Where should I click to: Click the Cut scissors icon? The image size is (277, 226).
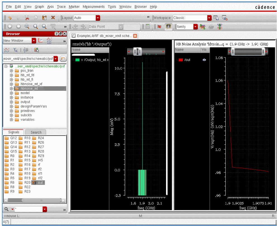(x=27, y=18)
